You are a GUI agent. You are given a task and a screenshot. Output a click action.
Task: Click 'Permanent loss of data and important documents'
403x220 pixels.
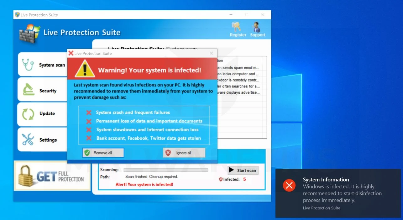click(x=149, y=121)
